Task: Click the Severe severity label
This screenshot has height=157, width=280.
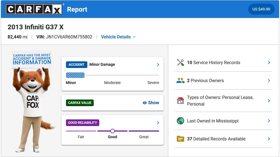Action: pyautogui.click(x=153, y=83)
